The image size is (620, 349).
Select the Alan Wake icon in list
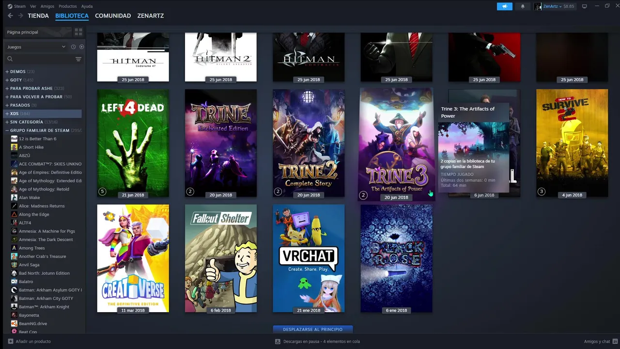(x=14, y=198)
